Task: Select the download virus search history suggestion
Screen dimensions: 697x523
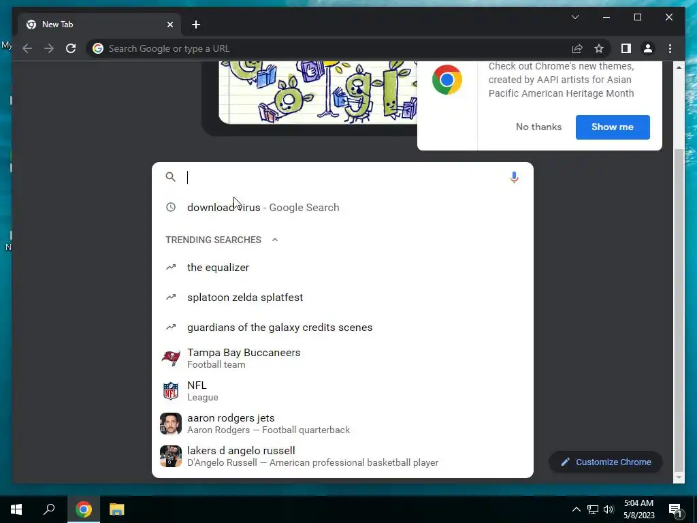Action: tap(342, 207)
